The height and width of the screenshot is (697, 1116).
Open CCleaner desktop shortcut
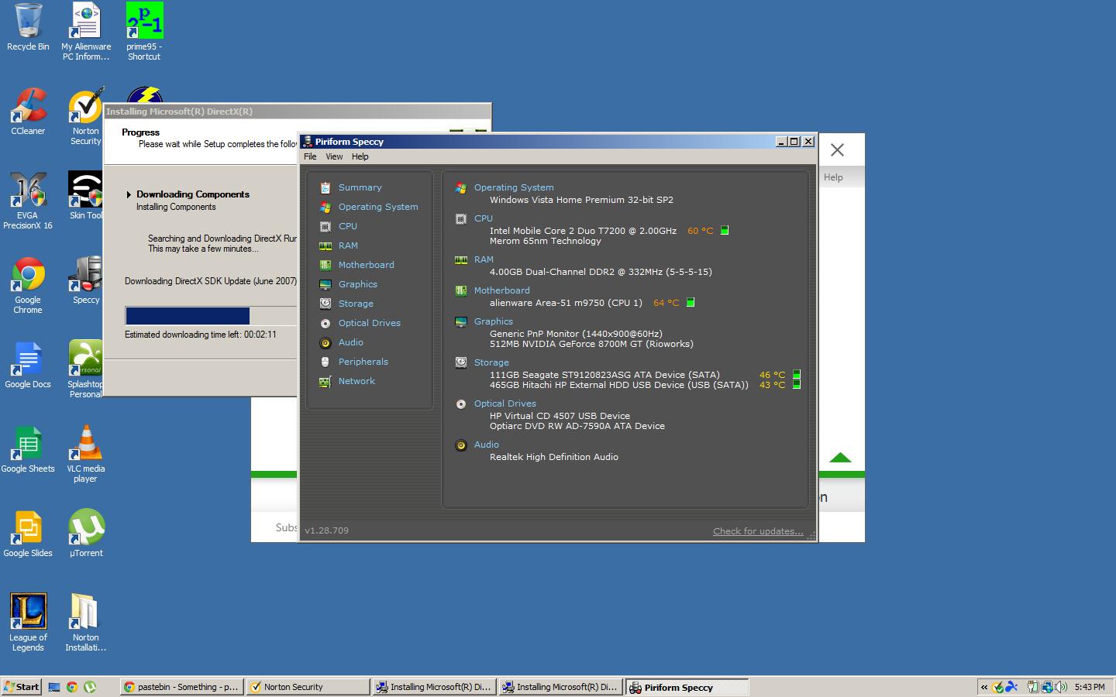click(28, 112)
